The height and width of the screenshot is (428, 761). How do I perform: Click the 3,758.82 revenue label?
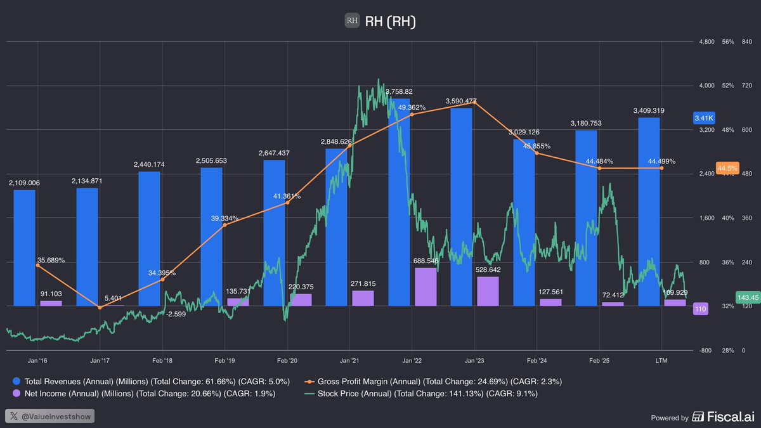point(399,92)
